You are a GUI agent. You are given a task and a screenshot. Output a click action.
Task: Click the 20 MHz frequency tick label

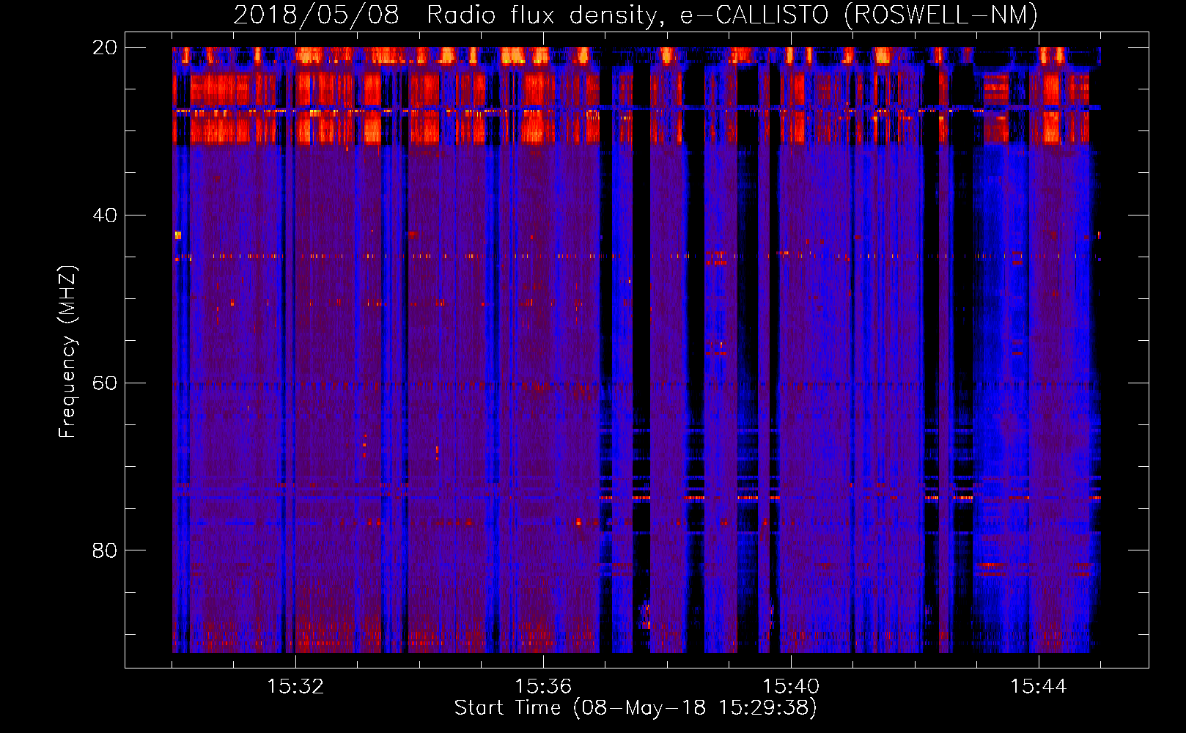105,48
